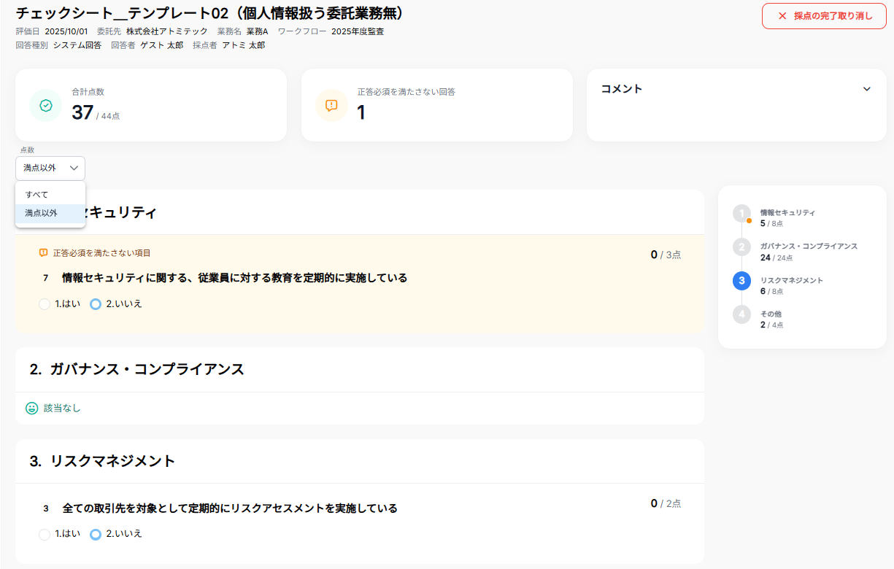Click the 合計点数 score card showing 37

point(150,105)
